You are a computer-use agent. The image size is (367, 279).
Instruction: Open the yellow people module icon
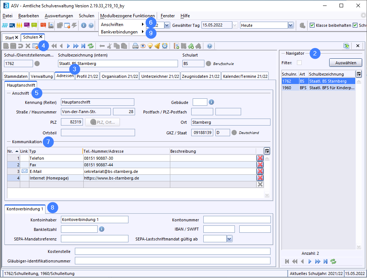pos(19,25)
